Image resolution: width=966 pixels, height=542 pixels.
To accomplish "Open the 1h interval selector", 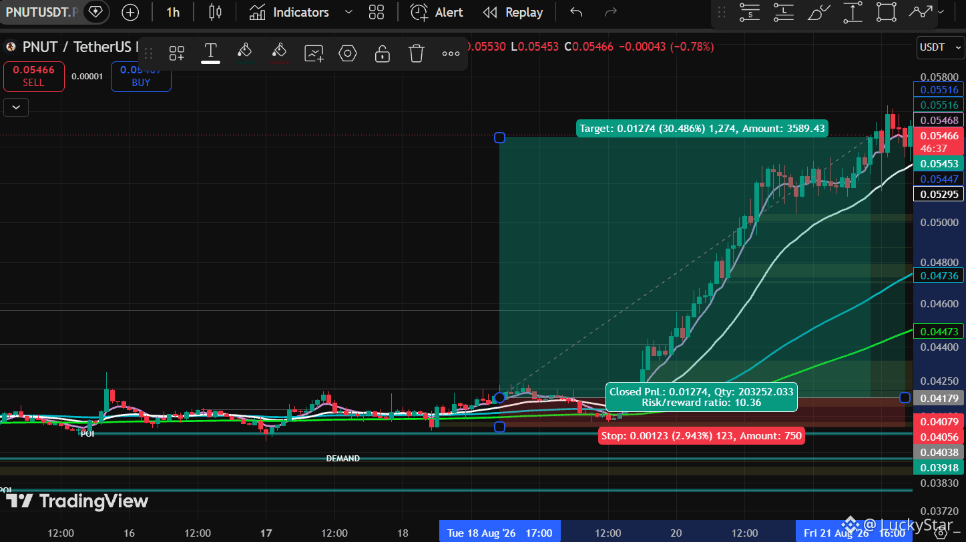I will click(173, 12).
